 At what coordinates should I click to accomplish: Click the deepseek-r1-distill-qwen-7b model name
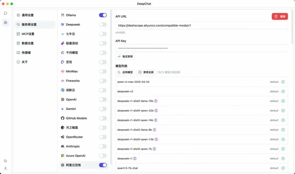[x=134, y=149]
